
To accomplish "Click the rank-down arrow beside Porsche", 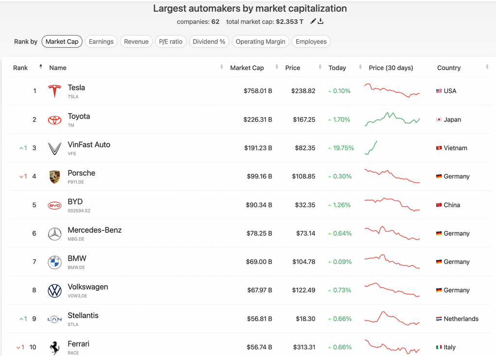I will tap(21, 177).
